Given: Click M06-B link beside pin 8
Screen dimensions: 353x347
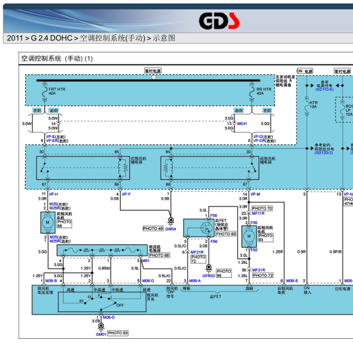Looking at the screenshot, I should coord(292,281).
